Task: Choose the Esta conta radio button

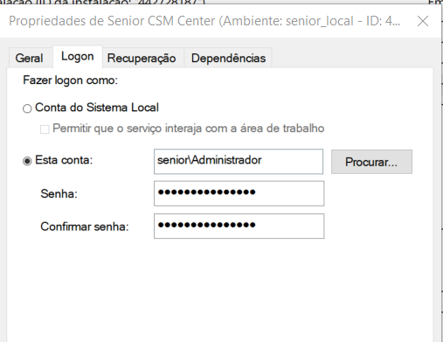Action: pyautogui.click(x=27, y=161)
